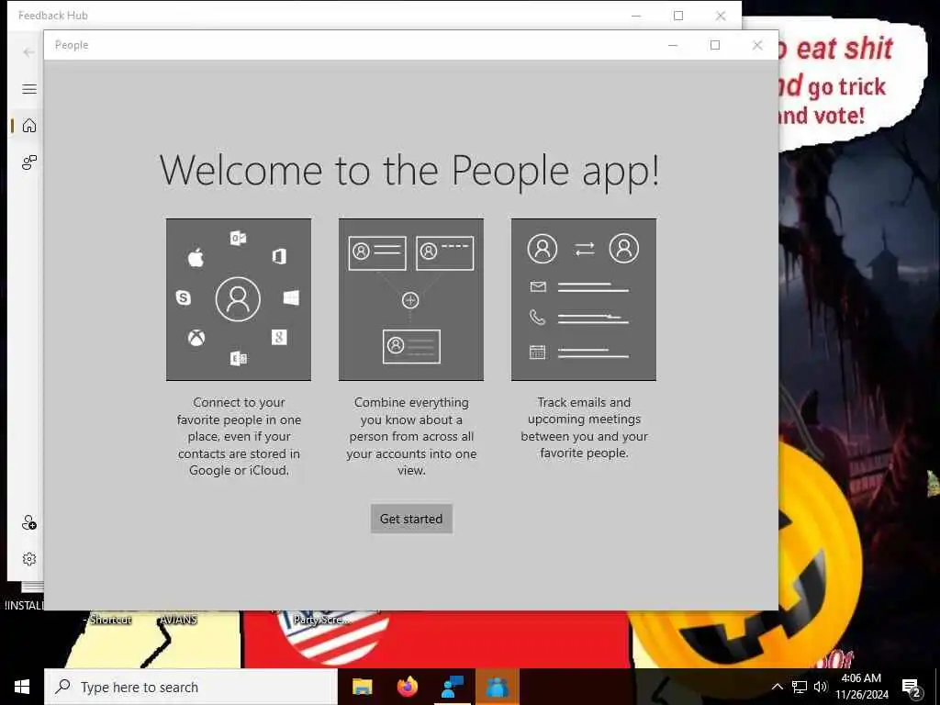The width and height of the screenshot is (940, 705).
Task: Minimize the People window
Action: pyautogui.click(x=673, y=45)
